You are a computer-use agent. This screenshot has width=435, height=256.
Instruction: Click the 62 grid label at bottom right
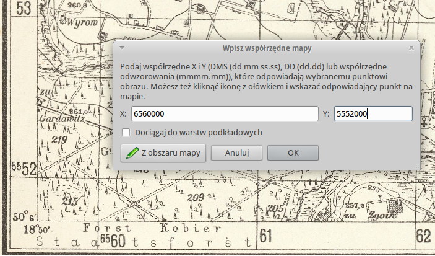click(x=423, y=236)
